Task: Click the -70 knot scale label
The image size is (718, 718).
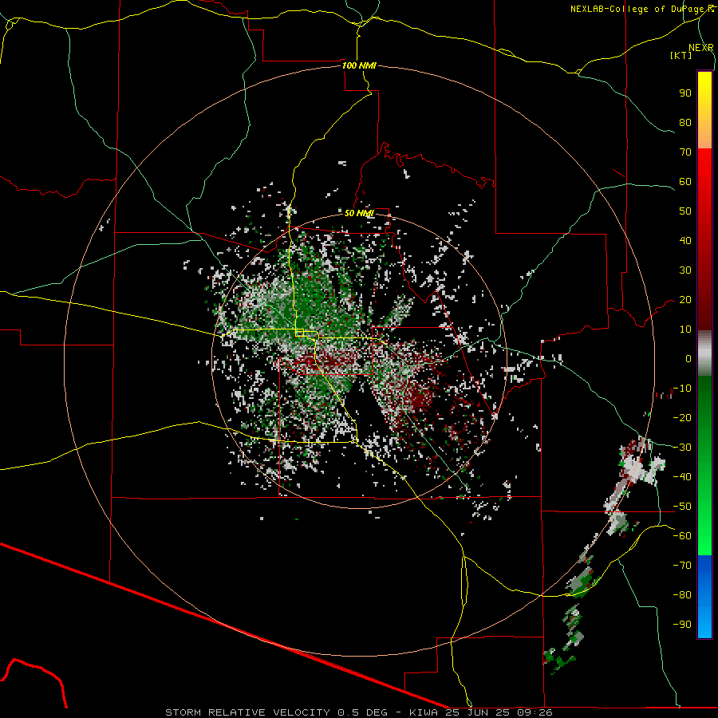Action: pos(682,566)
